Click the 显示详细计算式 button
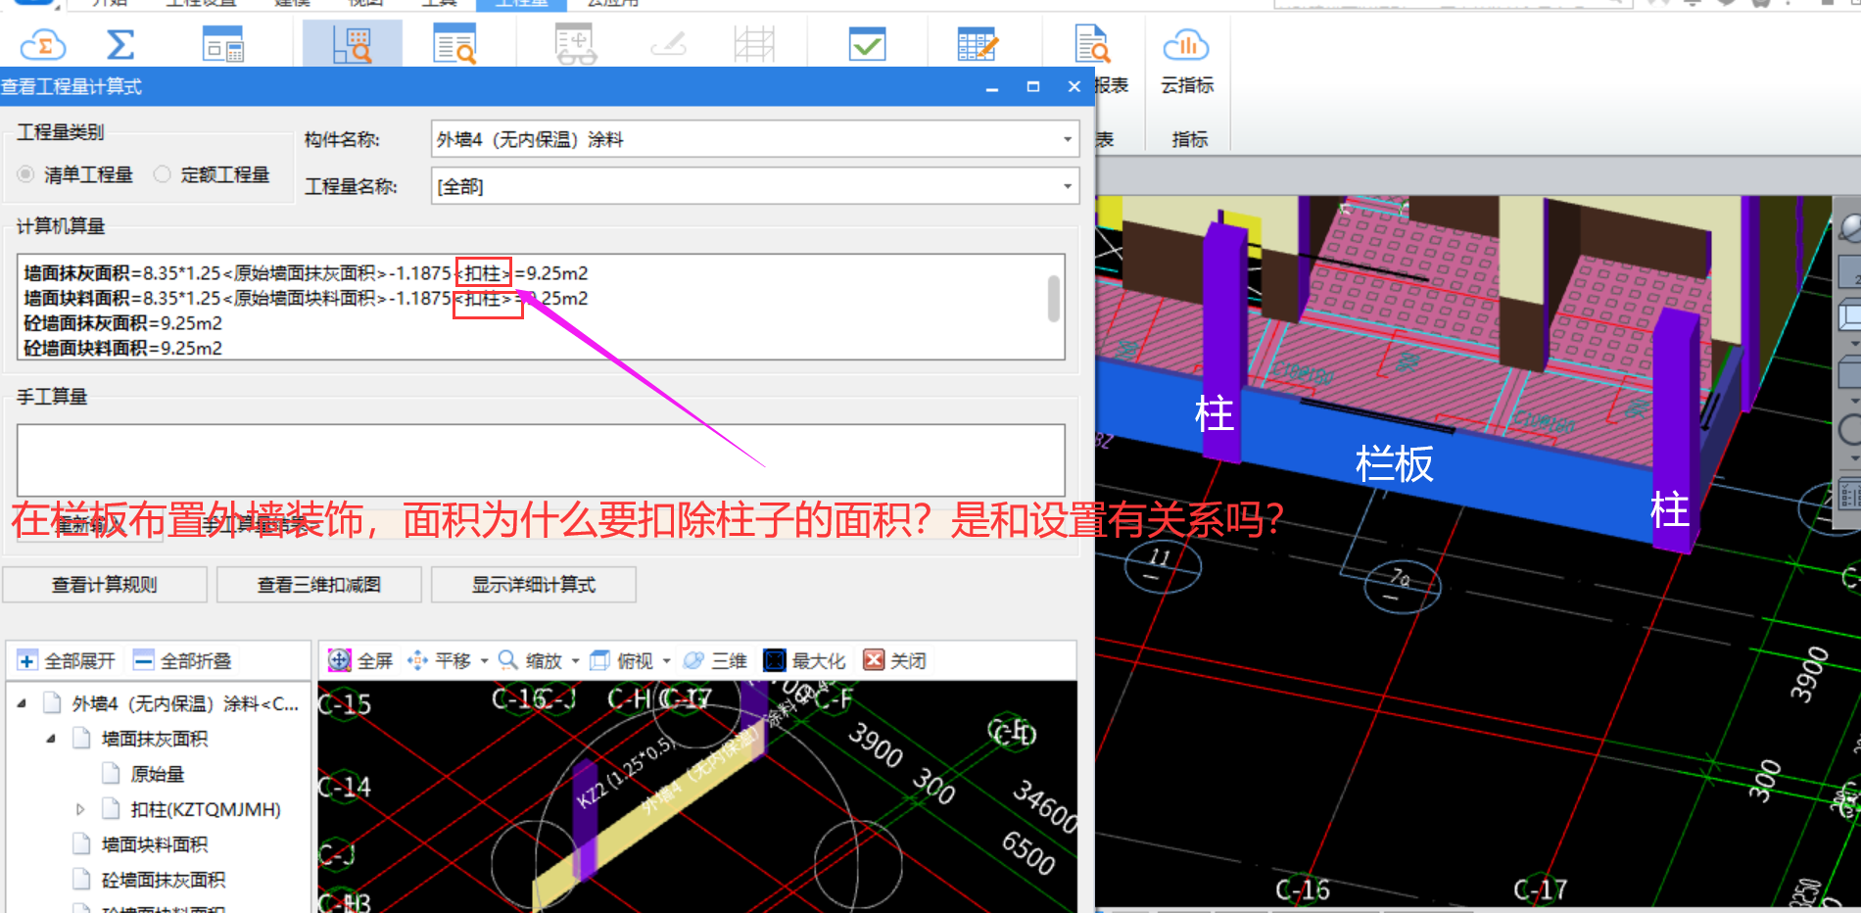This screenshot has height=913, width=1861. click(534, 585)
